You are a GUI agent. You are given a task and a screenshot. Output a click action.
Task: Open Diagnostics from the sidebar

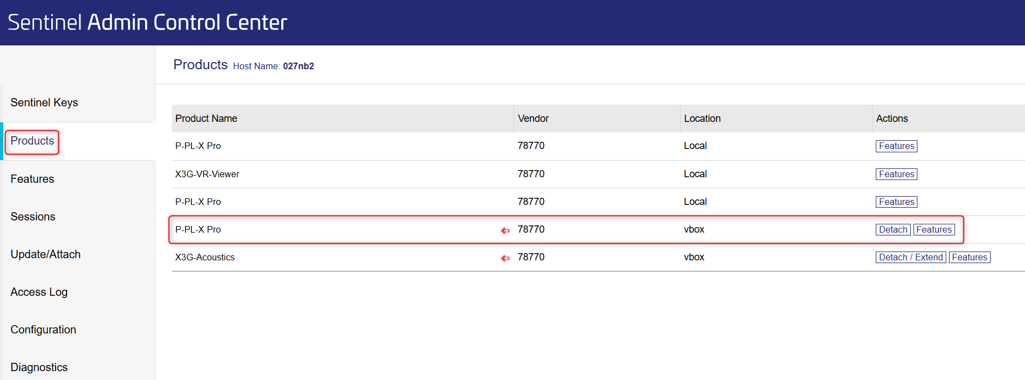point(39,367)
